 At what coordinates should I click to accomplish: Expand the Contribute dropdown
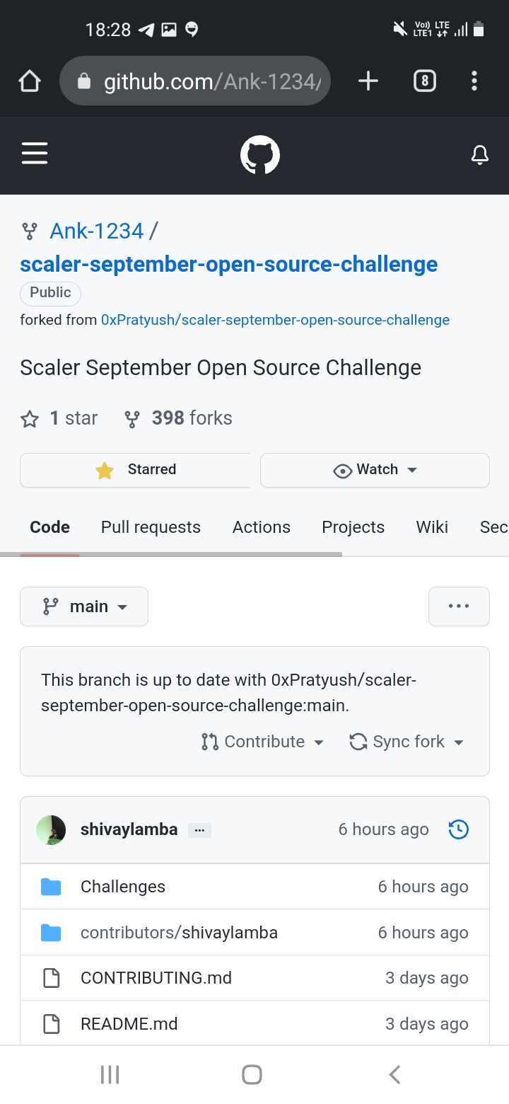click(x=262, y=741)
